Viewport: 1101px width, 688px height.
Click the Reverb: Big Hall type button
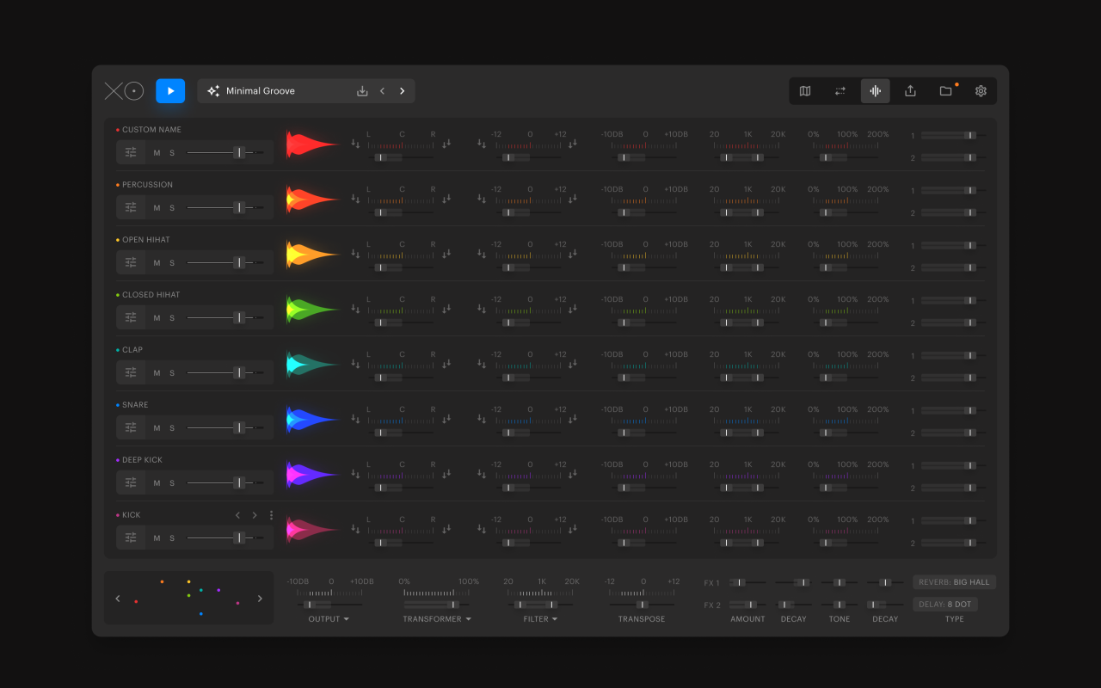pos(954,582)
